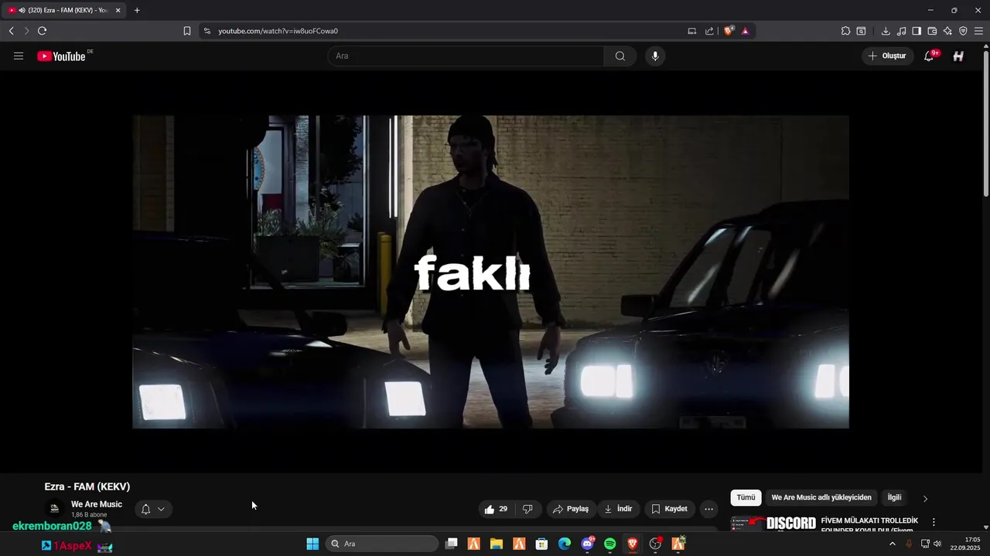Open a new browser tab
990x556 pixels.
click(x=137, y=10)
